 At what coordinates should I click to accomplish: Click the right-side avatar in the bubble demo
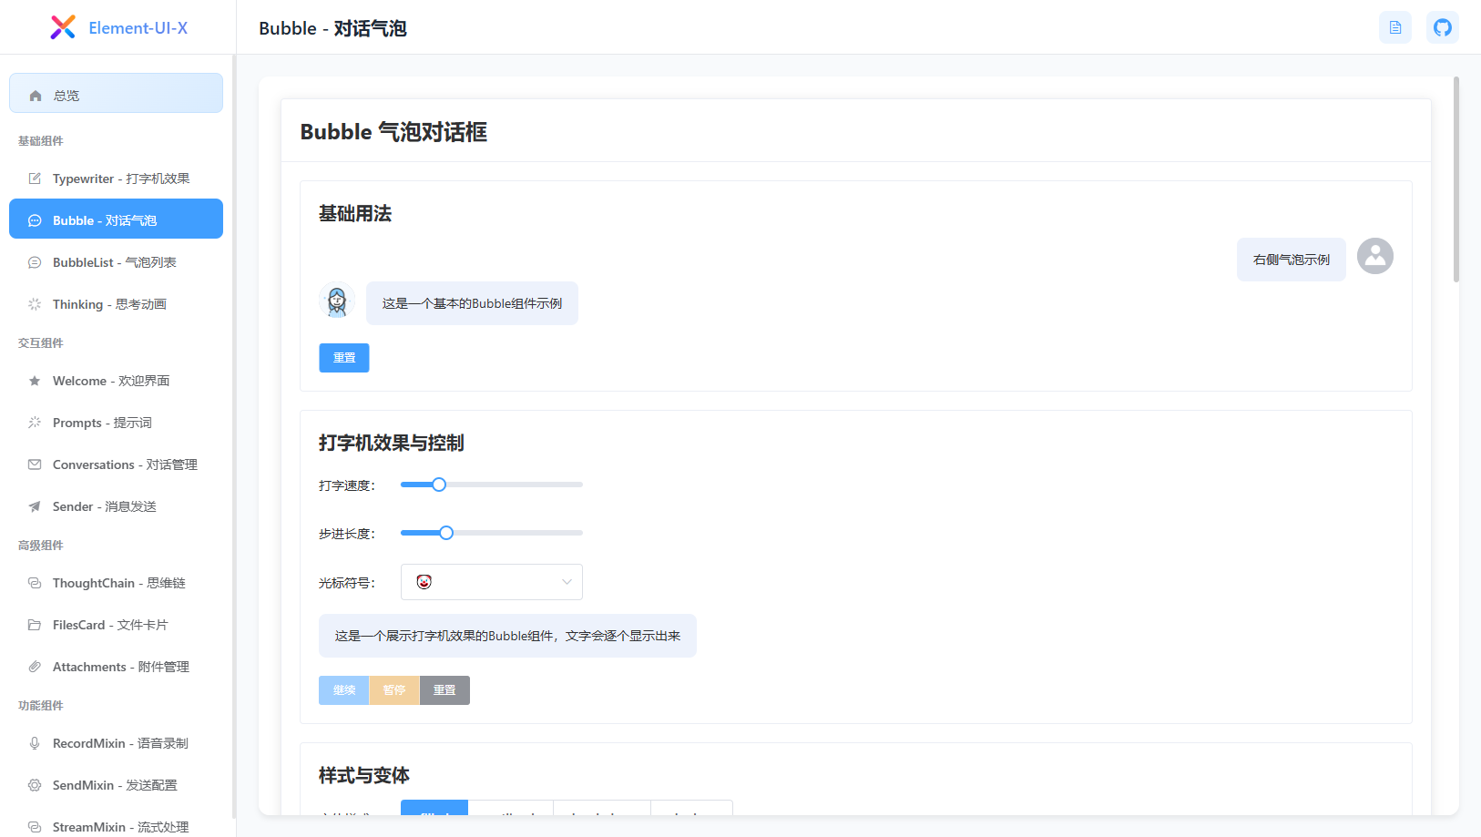point(1375,256)
